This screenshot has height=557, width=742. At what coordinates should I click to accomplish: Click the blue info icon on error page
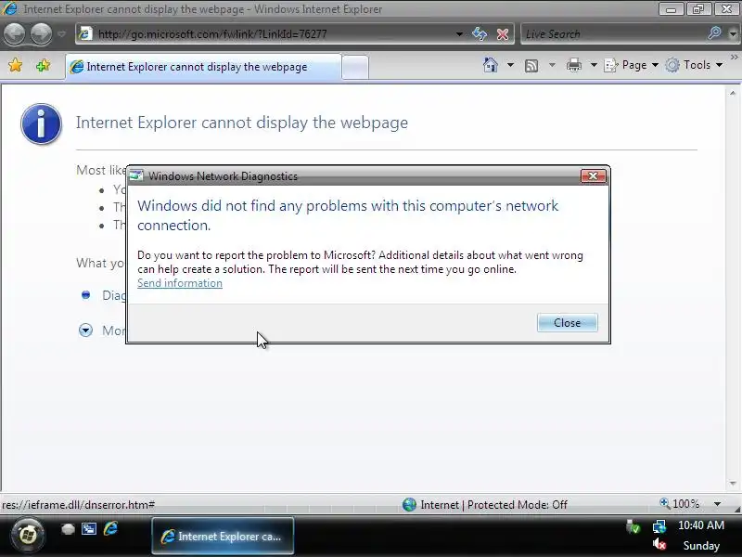click(41, 123)
